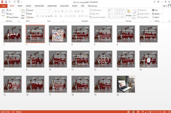Click the spell check status icon

click(x=13, y=112)
